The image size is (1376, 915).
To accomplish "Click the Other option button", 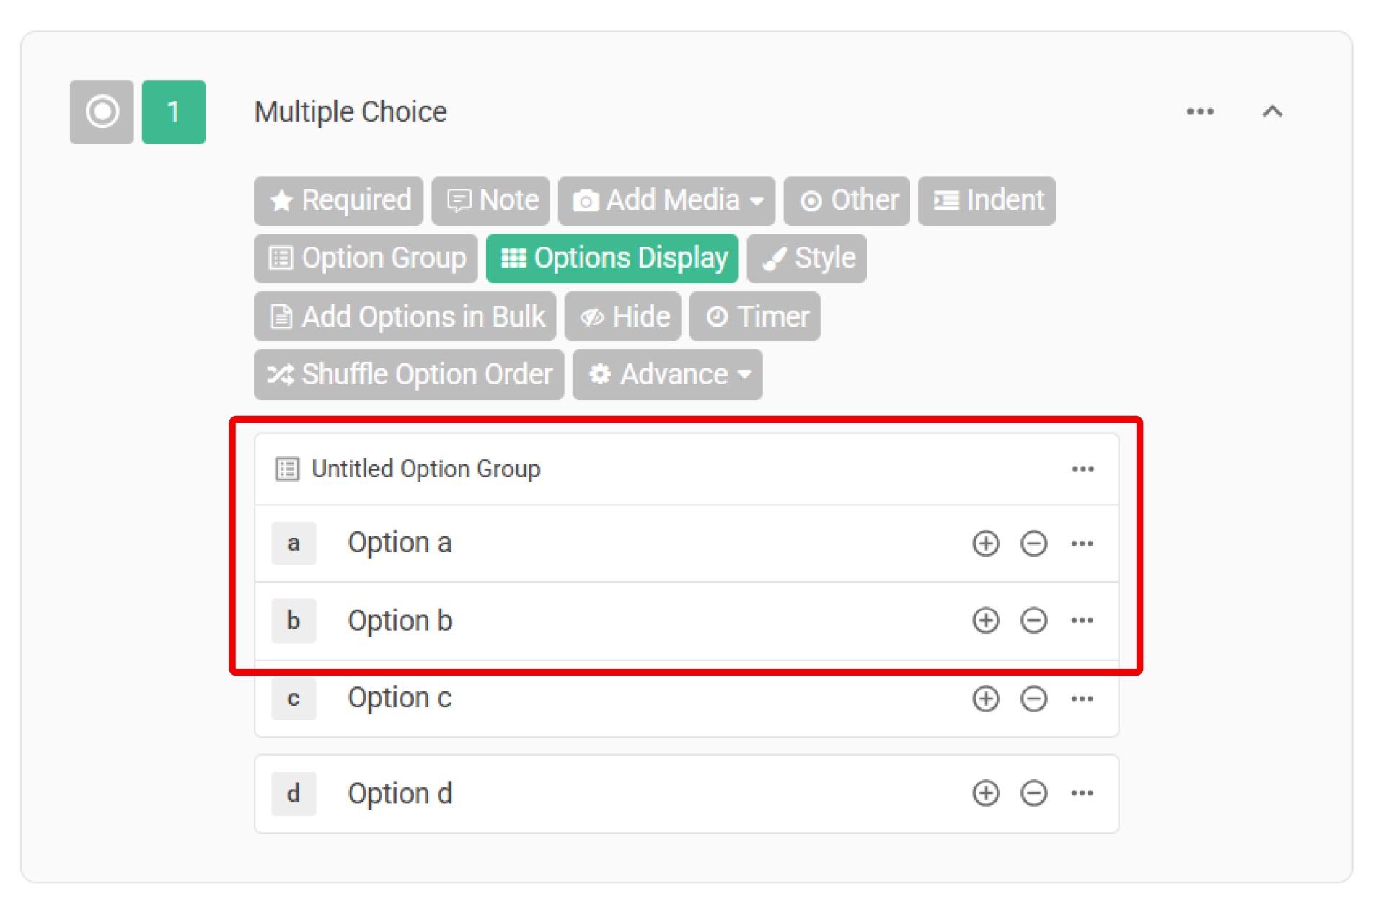I will 846,200.
